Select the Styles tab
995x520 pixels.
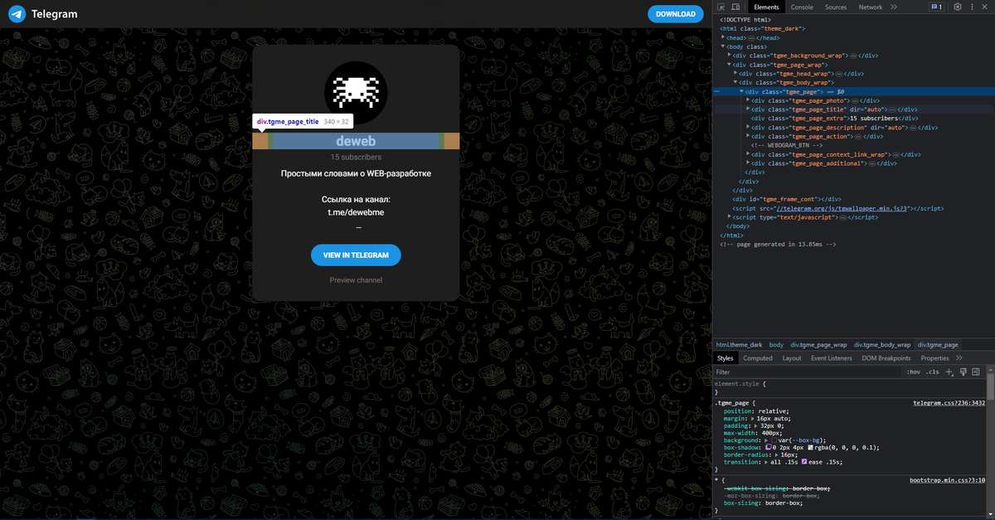(x=726, y=358)
